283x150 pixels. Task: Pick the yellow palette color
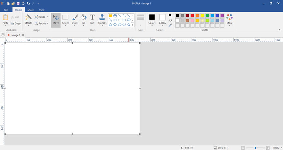(x=202, y=15)
